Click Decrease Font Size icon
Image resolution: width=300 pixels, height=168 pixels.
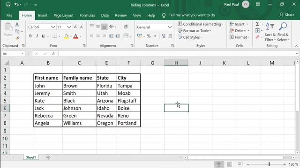tap(82, 27)
